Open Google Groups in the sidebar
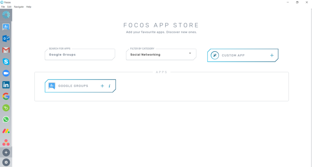Viewport: 312px width, 167px height. pyautogui.click(x=6, y=27)
